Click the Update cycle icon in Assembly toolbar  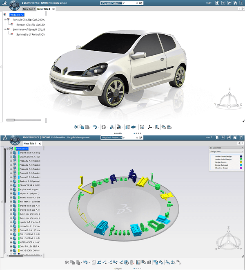(x=103, y=127)
